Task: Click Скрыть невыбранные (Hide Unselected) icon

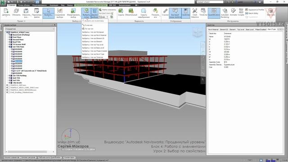Action: (x=144, y=11)
